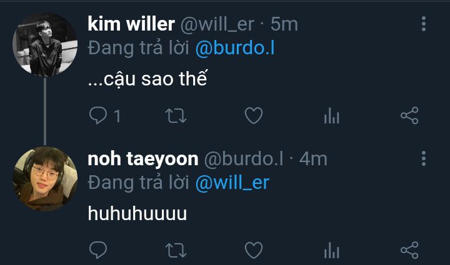This screenshot has width=450, height=265.
Task: Share kim willer's tweet
Action: coord(409,115)
